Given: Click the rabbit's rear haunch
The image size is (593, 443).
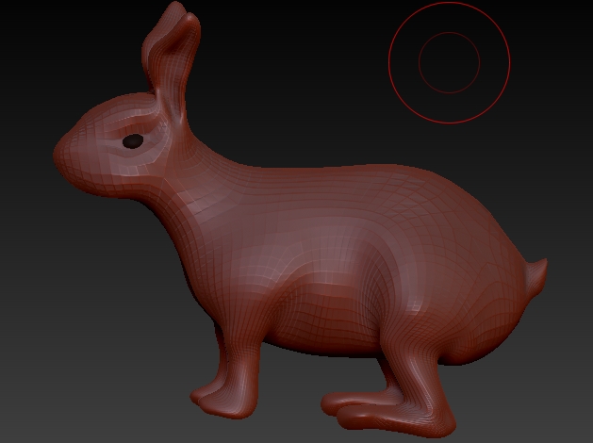Looking at the screenshot, I should (x=453, y=283).
